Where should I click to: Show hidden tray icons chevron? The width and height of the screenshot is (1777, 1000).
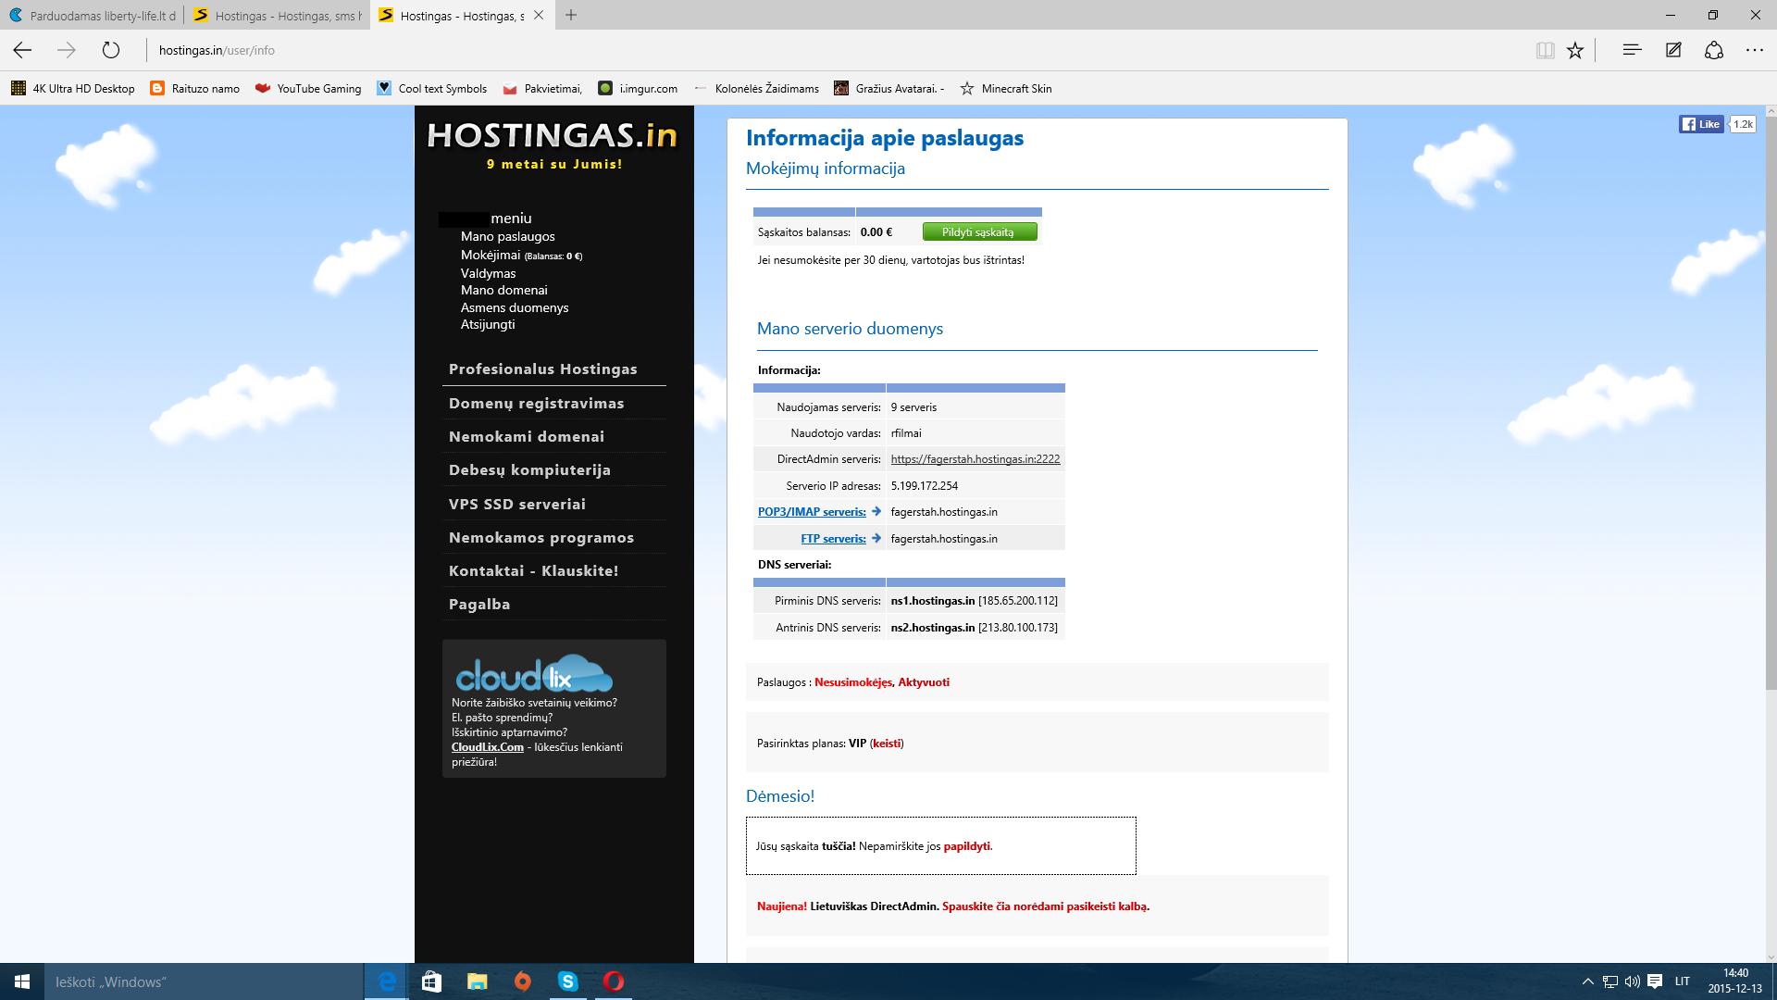tap(1588, 981)
